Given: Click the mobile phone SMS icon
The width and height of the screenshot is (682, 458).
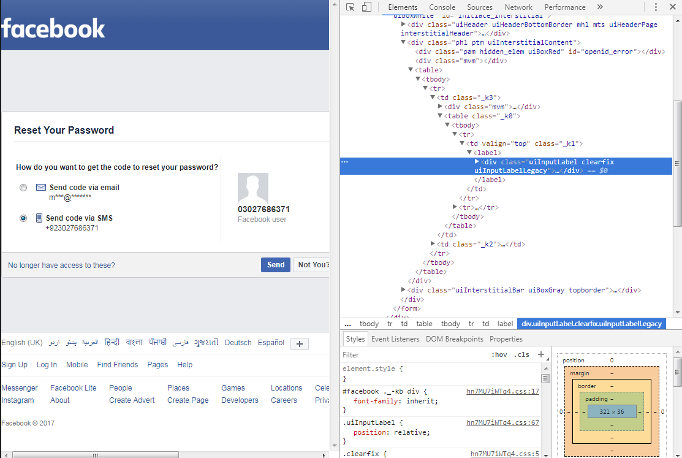Looking at the screenshot, I should click(39, 218).
